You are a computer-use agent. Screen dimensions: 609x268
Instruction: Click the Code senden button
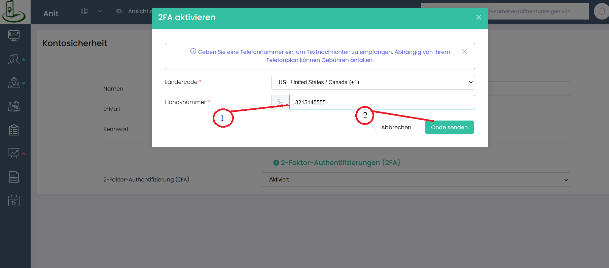(449, 127)
